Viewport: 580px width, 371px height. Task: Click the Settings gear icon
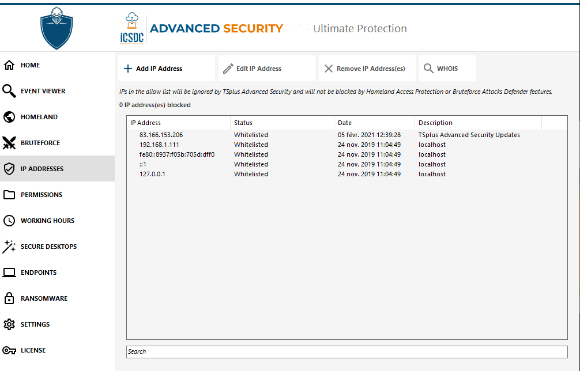point(9,324)
